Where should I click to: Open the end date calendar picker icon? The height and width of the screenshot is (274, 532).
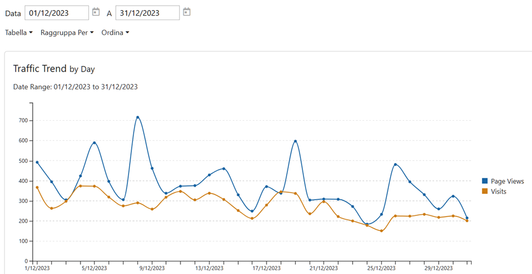(x=187, y=12)
